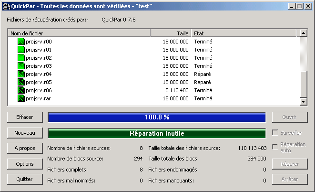
Task: Click the file list scrollbar down arrow
Action: click(x=303, y=101)
